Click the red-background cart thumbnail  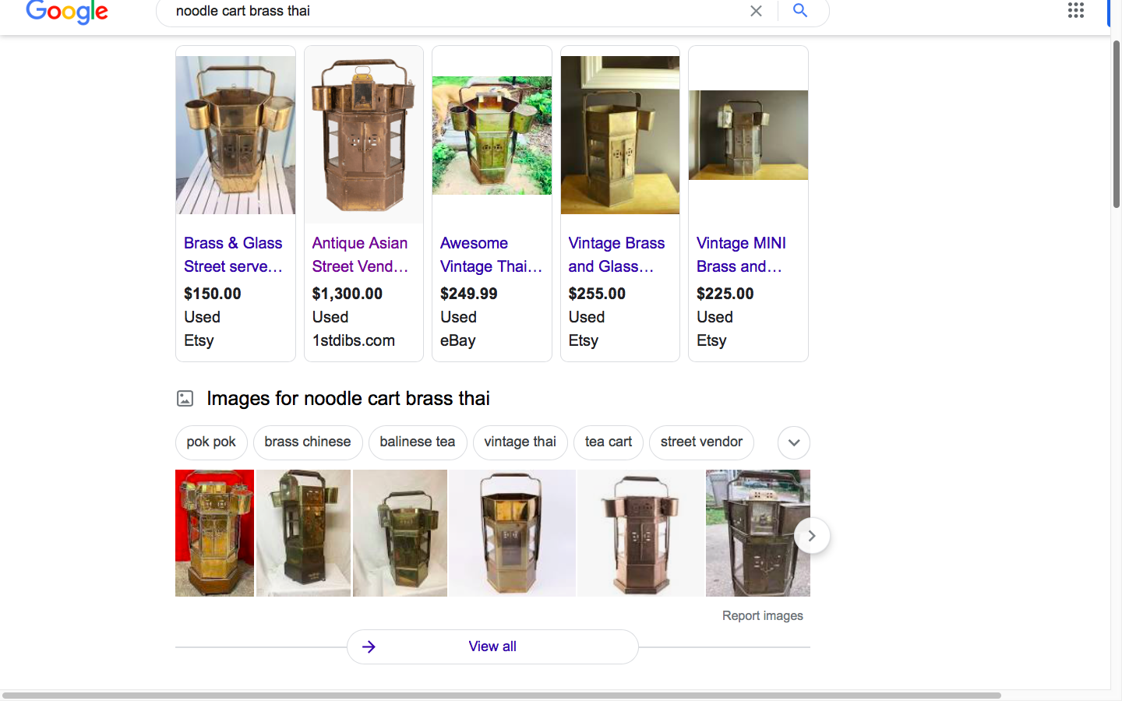pos(214,533)
